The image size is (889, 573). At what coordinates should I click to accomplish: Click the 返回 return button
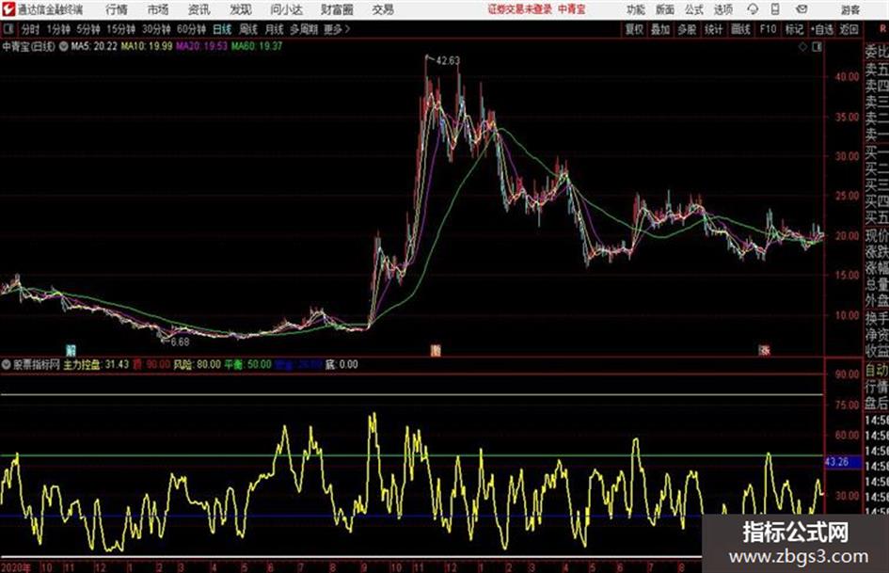849,29
